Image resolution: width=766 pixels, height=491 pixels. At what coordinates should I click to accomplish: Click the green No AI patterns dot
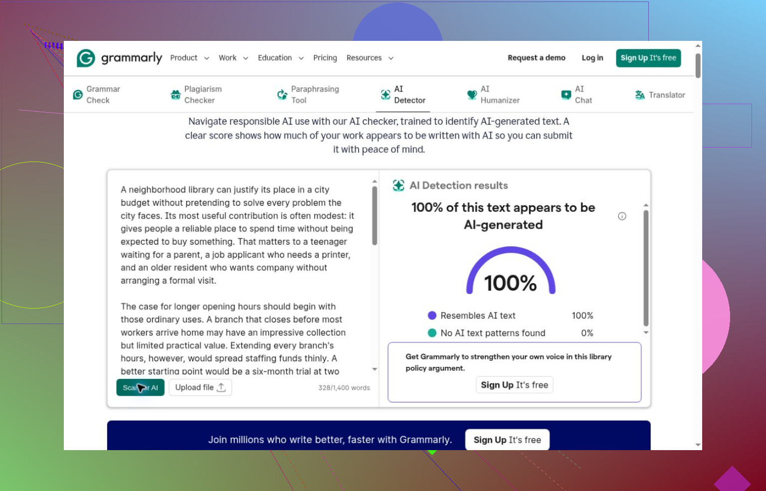tap(432, 333)
